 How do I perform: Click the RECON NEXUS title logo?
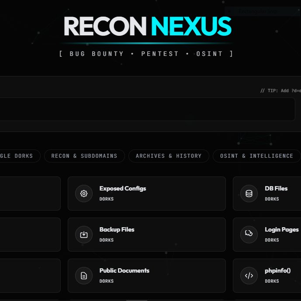[147, 26]
